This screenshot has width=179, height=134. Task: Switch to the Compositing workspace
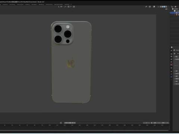coord(49,4)
